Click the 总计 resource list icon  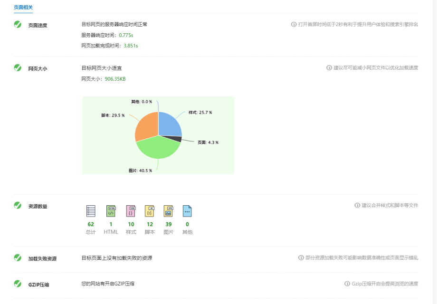pyautogui.click(x=91, y=211)
